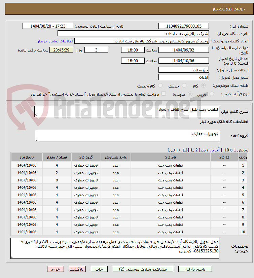Click the جزئیات اطلاعات نیاز header title

[229, 9]
